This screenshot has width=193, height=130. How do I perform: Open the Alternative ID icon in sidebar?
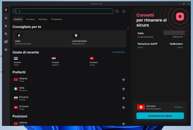(x=6, y=42)
